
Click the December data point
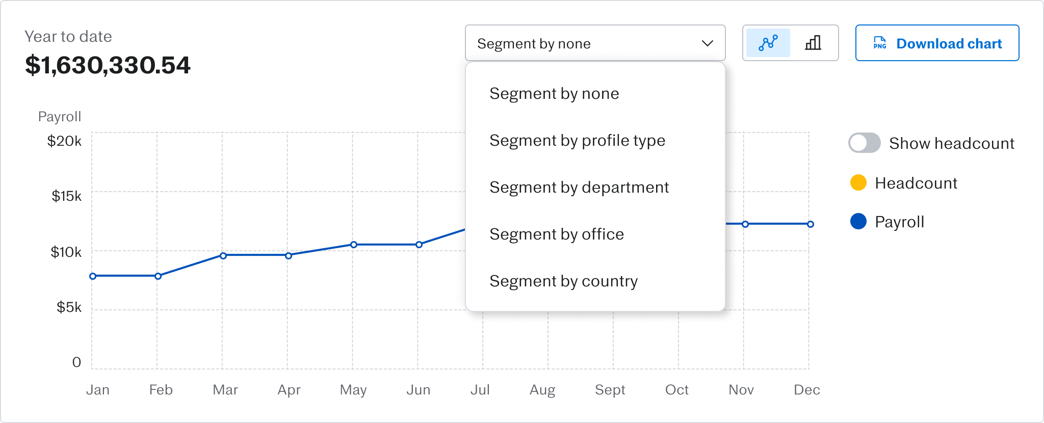[x=811, y=224]
